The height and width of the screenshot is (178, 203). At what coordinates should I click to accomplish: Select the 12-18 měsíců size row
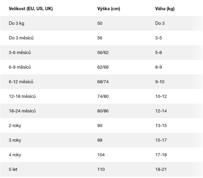(102, 96)
